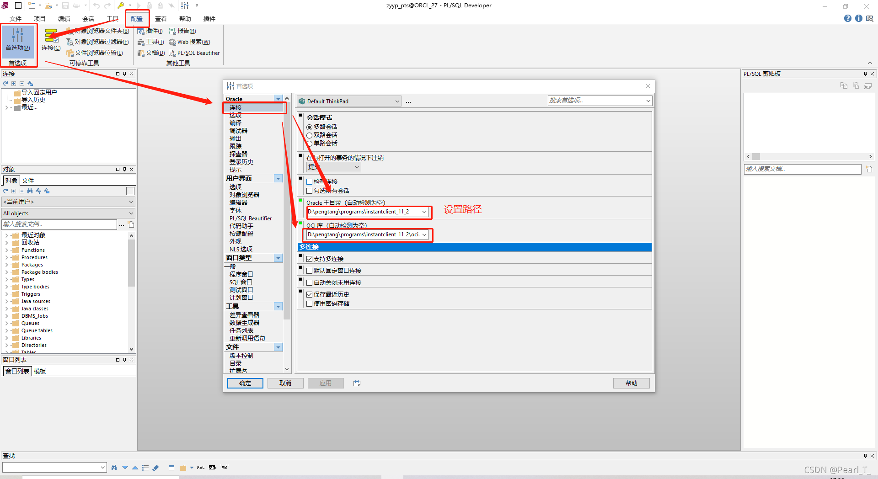This screenshot has width=878, height=479.
Task: Click the ... button beside Default ThinkPad
Action: 408,101
